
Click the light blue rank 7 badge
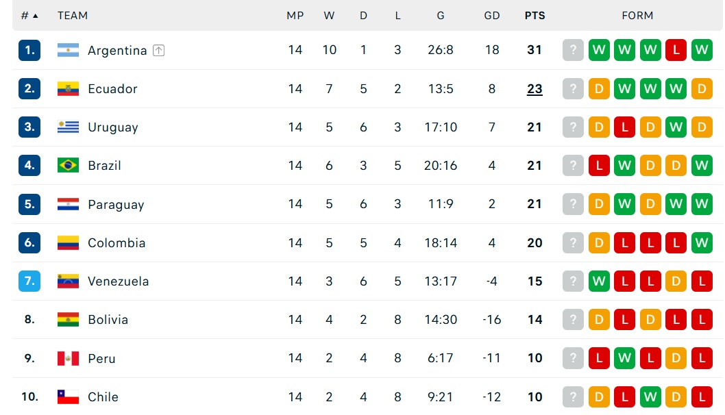29,281
